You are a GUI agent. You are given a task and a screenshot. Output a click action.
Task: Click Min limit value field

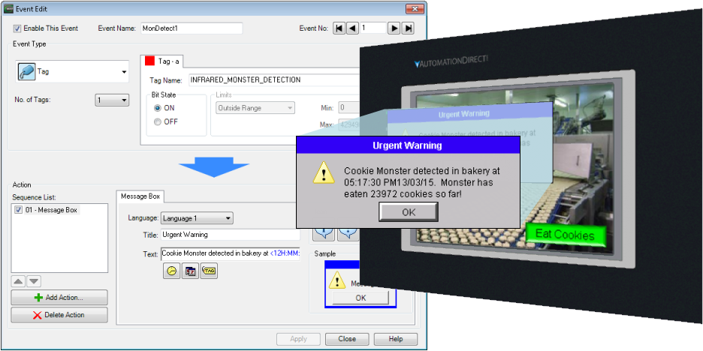[x=350, y=108]
